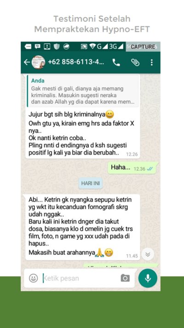Open the paperclip attachment menu
This screenshot has height=328, width=184.
pyautogui.click(x=135, y=62)
